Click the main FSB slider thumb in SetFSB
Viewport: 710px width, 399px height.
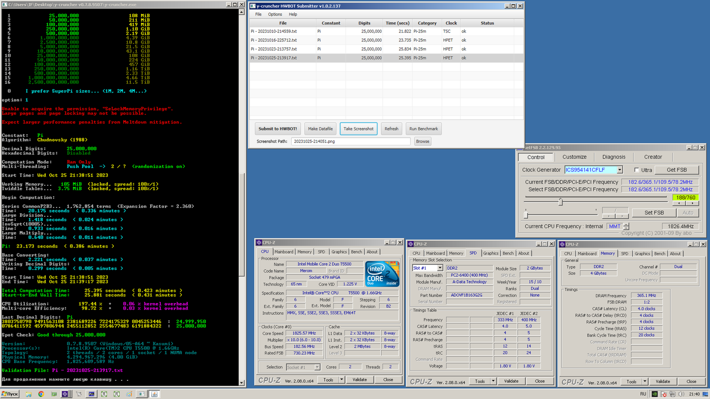(x=560, y=202)
